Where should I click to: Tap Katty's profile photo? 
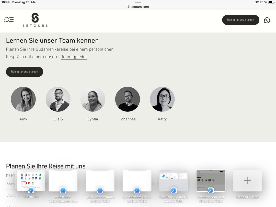click(162, 99)
